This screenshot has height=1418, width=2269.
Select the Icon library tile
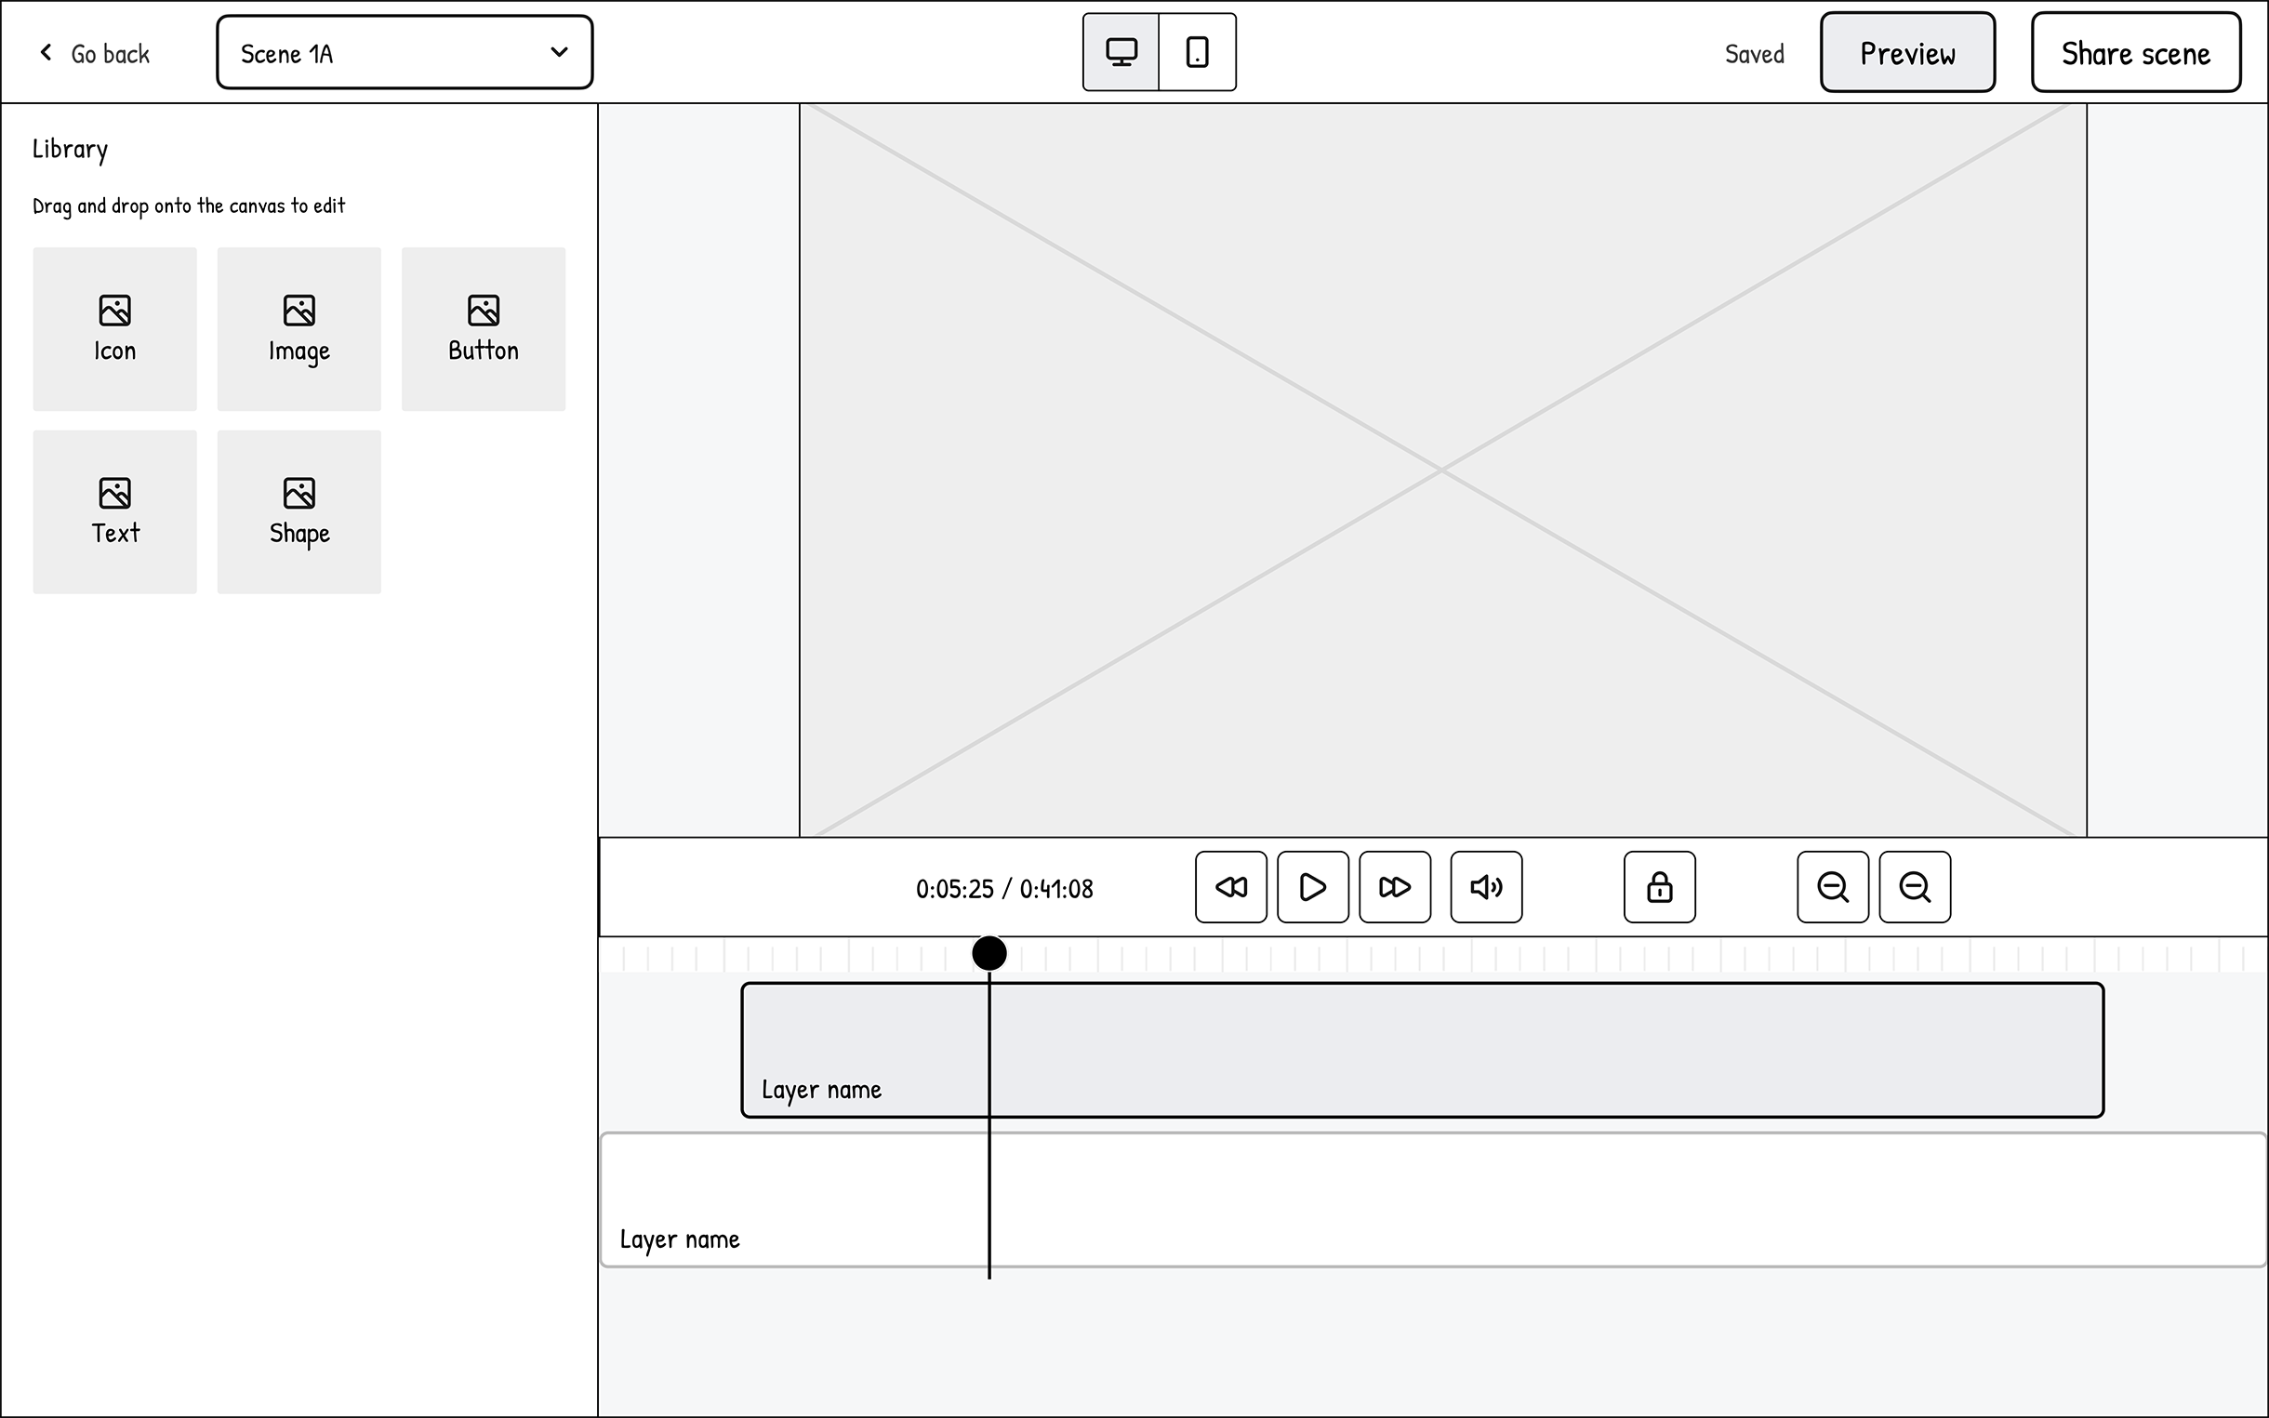(115, 329)
